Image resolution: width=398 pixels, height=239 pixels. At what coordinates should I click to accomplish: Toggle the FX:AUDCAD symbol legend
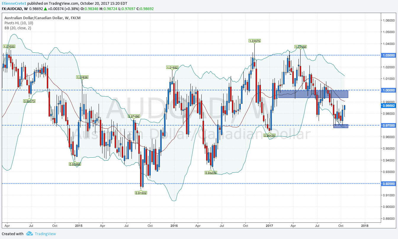[x=12, y=9]
